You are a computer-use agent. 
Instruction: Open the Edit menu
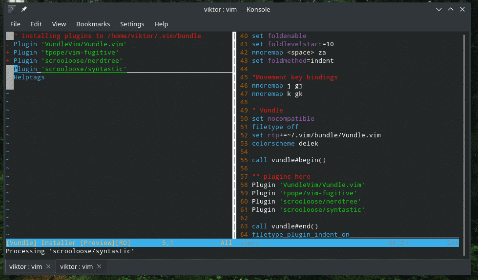point(36,24)
